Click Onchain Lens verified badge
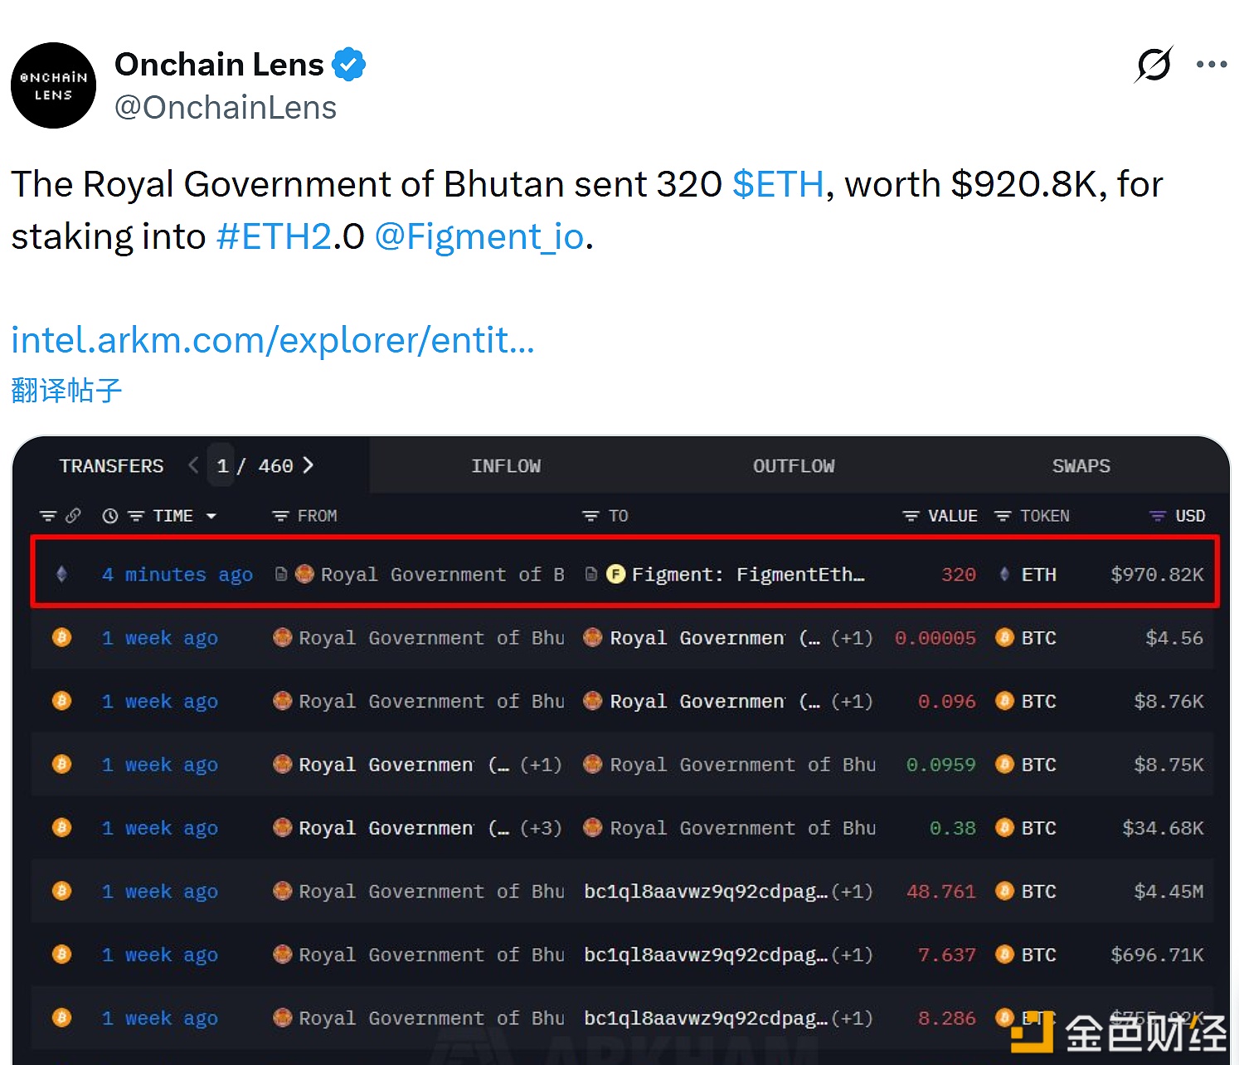1239x1065 pixels. point(350,63)
